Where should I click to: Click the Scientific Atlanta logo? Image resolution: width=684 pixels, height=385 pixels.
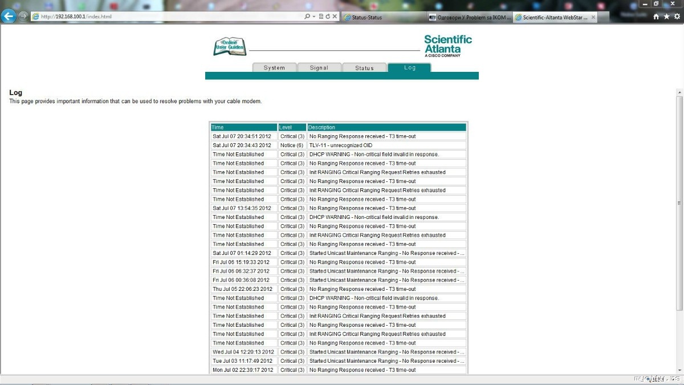click(448, 46)
